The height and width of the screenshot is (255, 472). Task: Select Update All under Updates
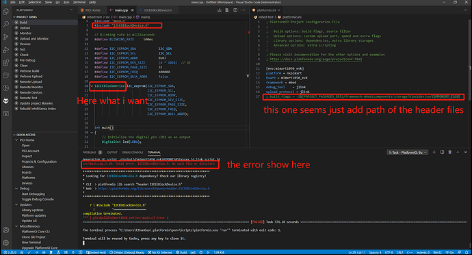point(29,221)
